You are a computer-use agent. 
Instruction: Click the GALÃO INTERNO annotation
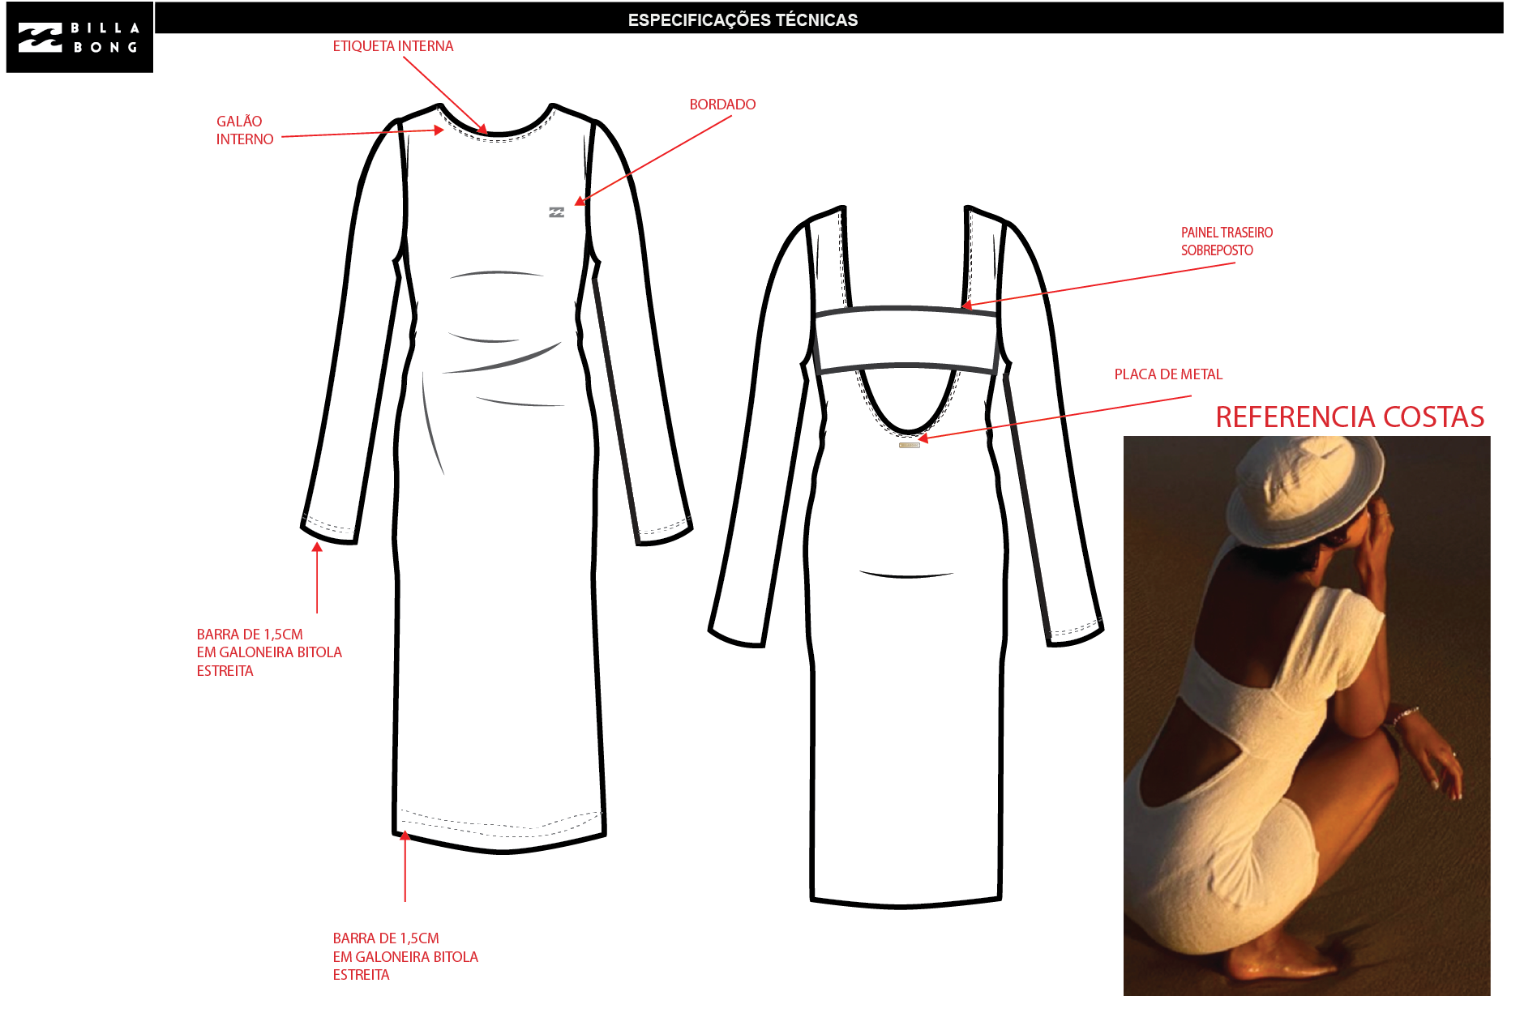[245, 130]
